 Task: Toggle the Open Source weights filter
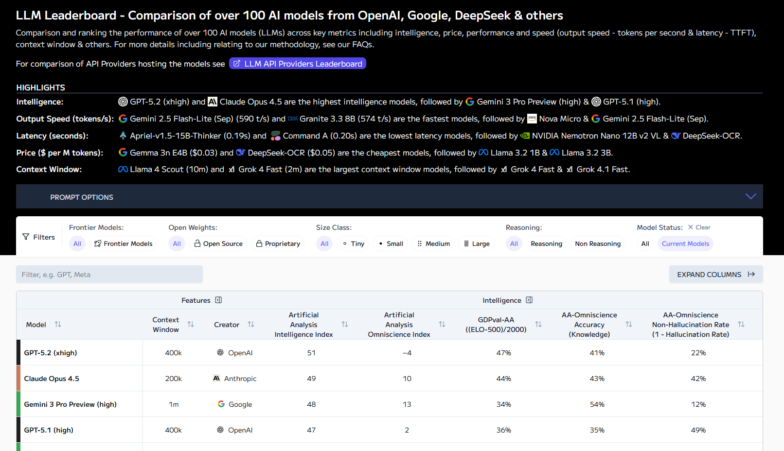218,243
